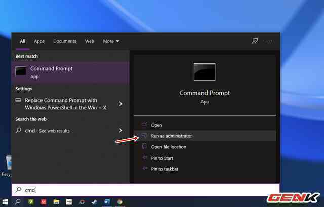Open the red circular taskbar app
Screen dimensions: 324x207
[82, 202]
